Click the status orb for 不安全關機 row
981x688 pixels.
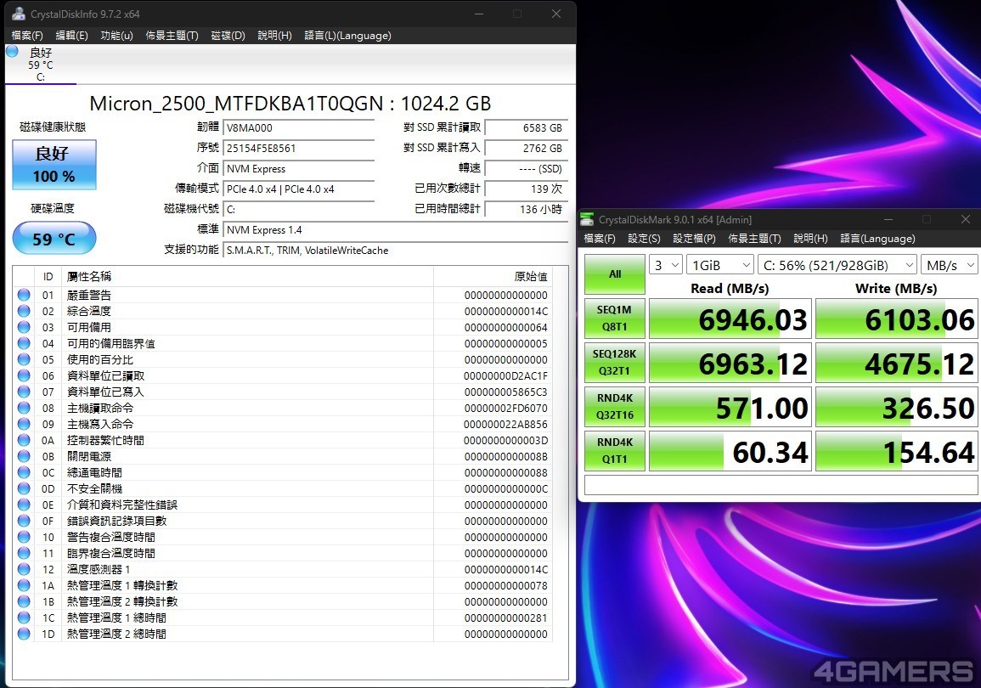click(x=24, y=489)
